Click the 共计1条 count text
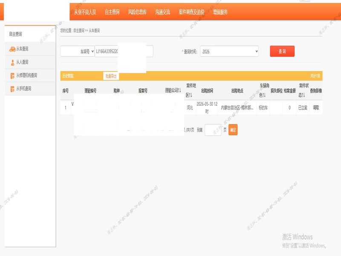Viewport: 341px width, 256px height. click(x=315, y=76)
